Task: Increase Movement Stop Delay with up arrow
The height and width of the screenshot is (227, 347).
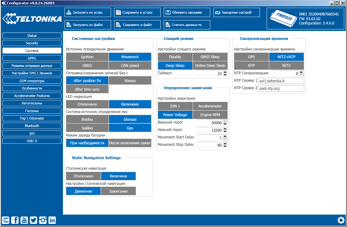Action: coord(225,143)
